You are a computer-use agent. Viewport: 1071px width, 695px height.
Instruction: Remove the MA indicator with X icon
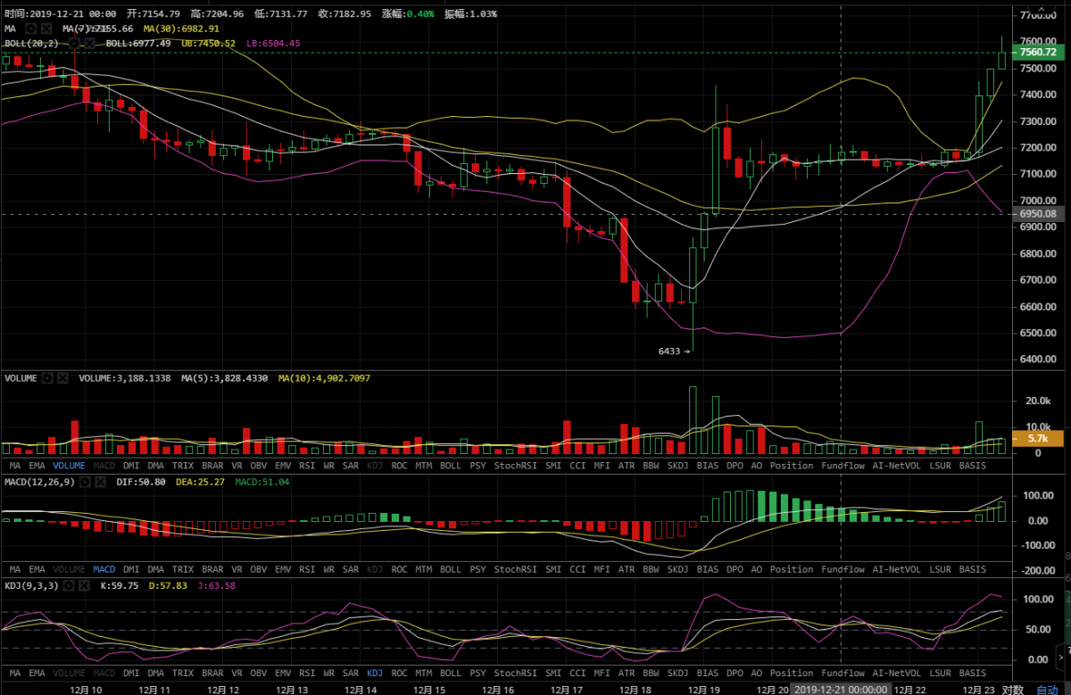pos(45,29)
